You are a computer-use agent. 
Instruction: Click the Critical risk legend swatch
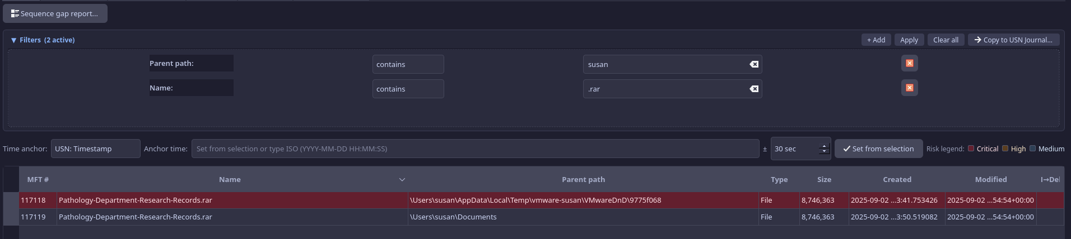click(971, 149)
